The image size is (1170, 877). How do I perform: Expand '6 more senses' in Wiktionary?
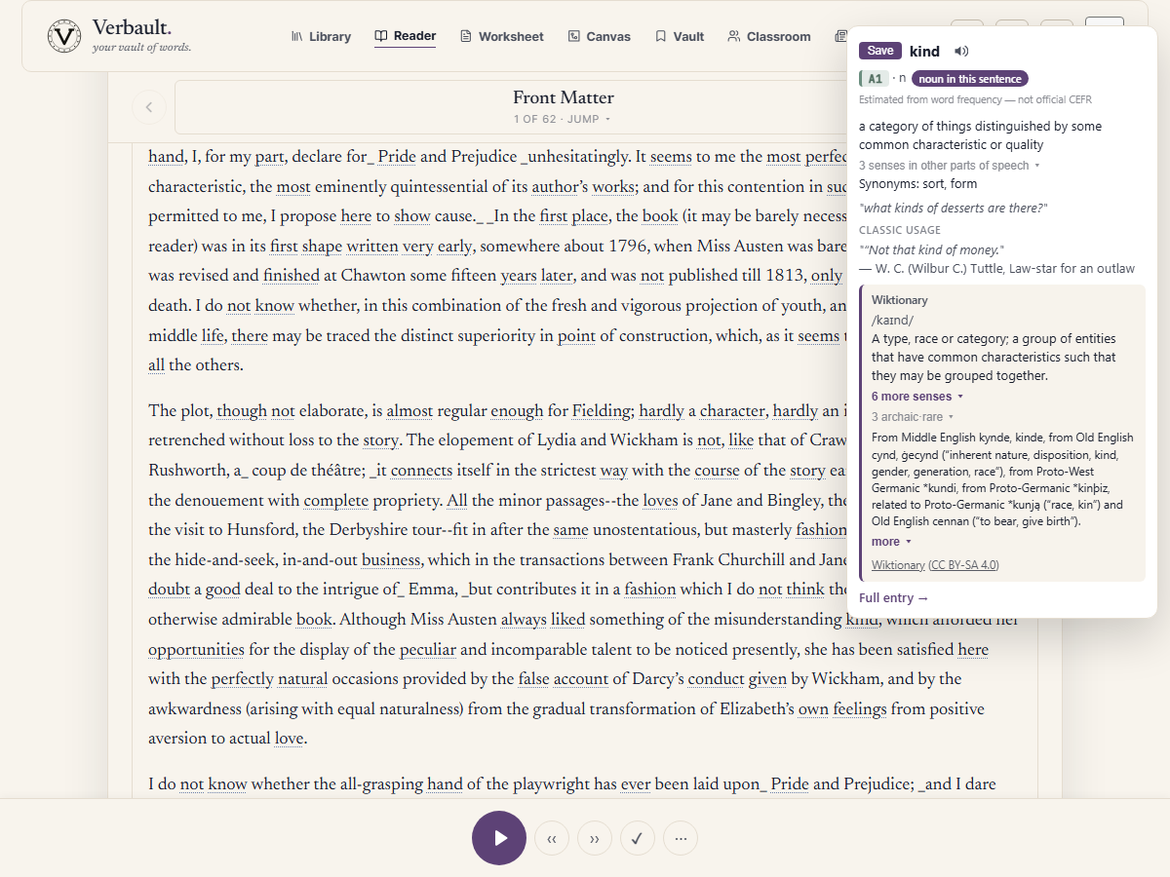pyautogui.click(x=917, y=397)
